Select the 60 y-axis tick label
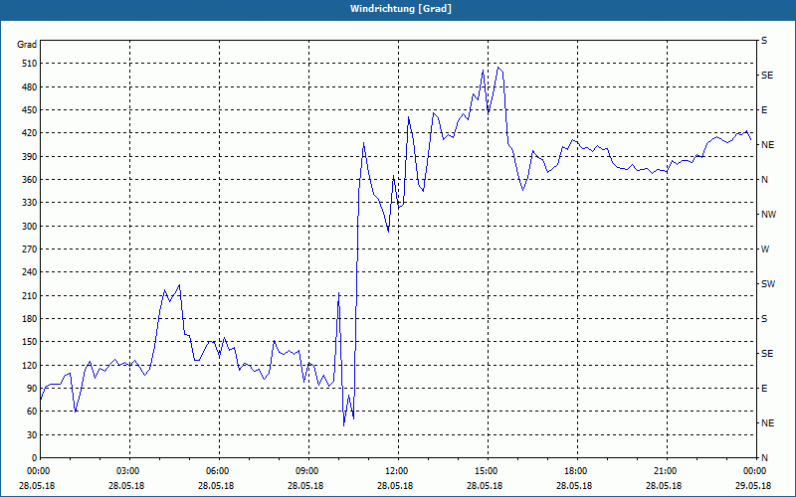This screenshot has width=796, height=497. pos(32,412)
